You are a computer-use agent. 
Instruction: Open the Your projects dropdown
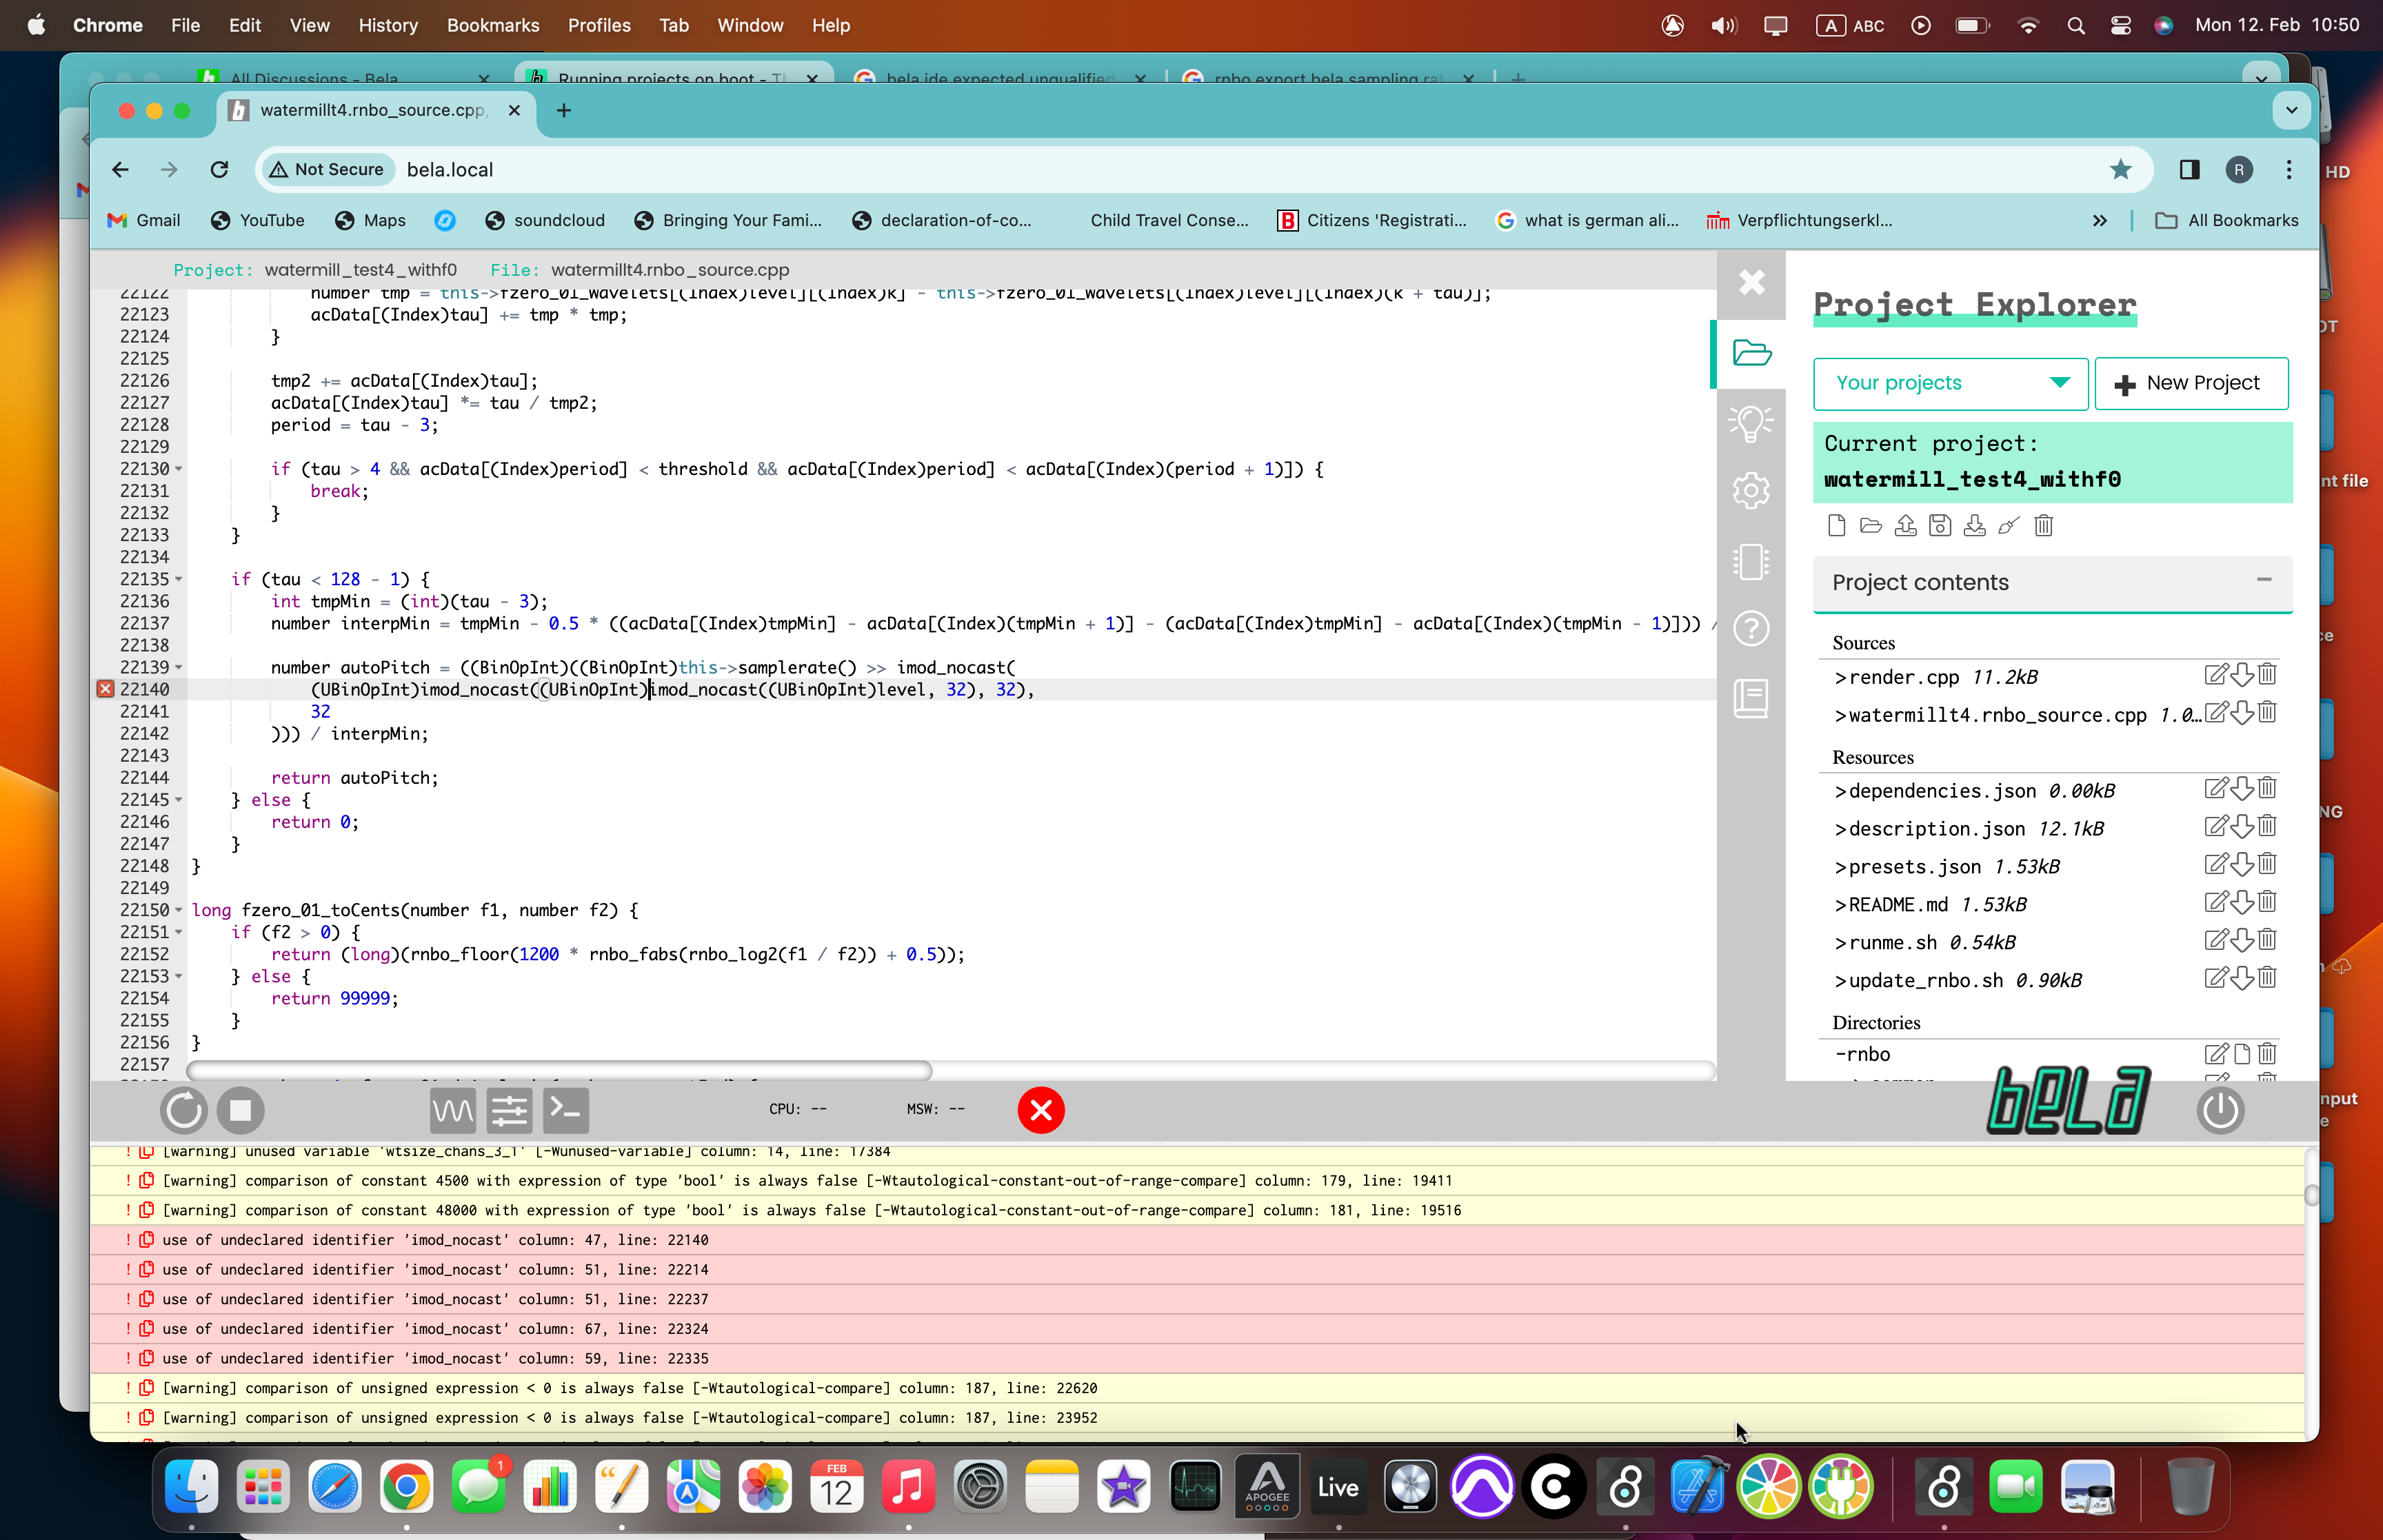point(1950,383)
